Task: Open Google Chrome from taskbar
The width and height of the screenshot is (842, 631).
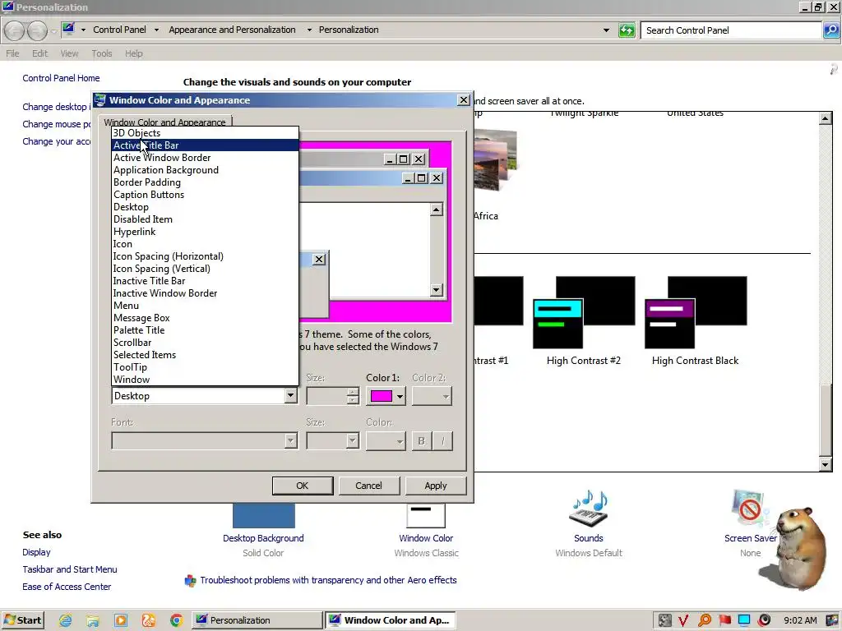Action: 176,620
